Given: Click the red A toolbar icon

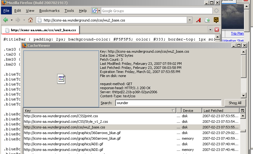Looking at the screenshot, I should [x=199, y=20].
